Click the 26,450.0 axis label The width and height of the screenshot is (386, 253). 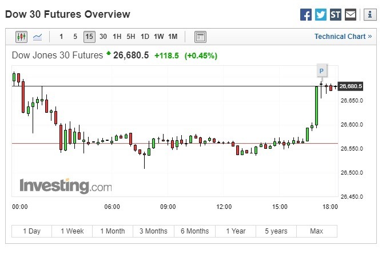[352, 196]
